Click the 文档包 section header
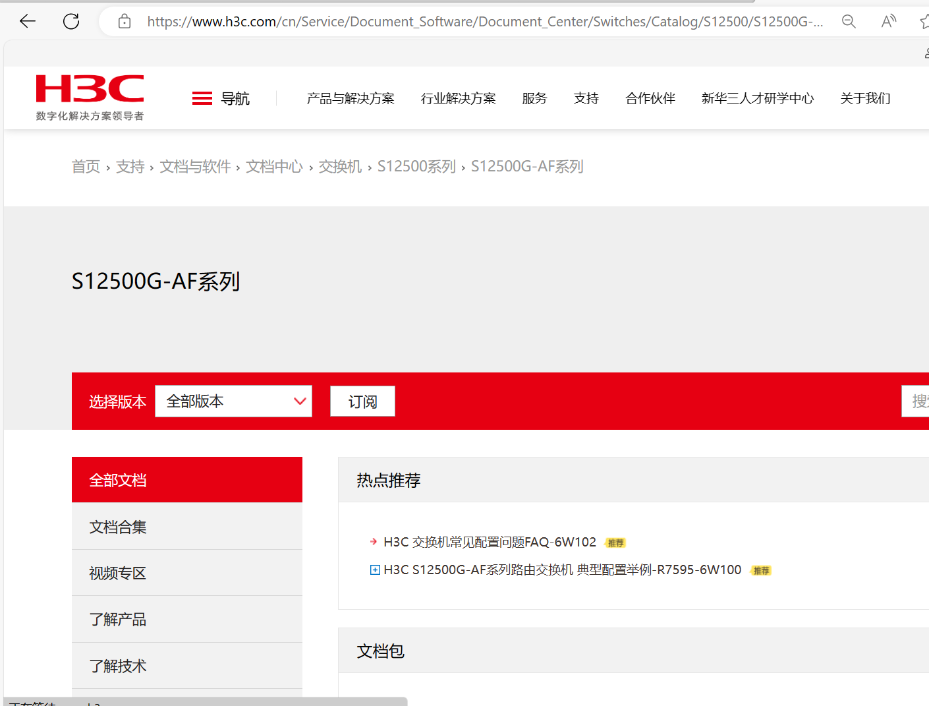Viewport: 929px width, 706px height. click(381, 651)
